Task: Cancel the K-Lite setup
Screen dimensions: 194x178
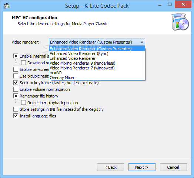Action: click(x=173, y=167)
